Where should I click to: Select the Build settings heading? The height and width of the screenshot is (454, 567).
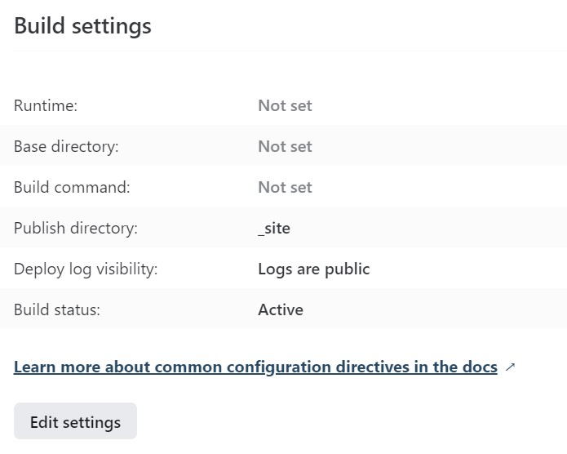click(82, 26)
